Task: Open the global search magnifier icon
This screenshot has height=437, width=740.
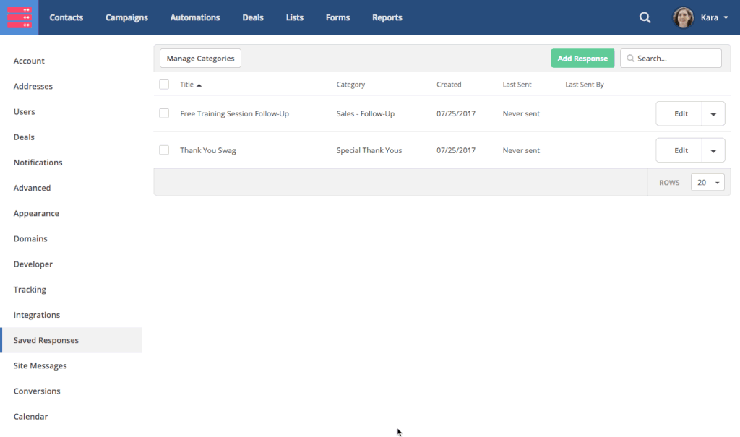Action: (x=645, y=17)
